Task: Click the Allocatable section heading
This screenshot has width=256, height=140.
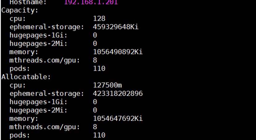Action: 26,77
